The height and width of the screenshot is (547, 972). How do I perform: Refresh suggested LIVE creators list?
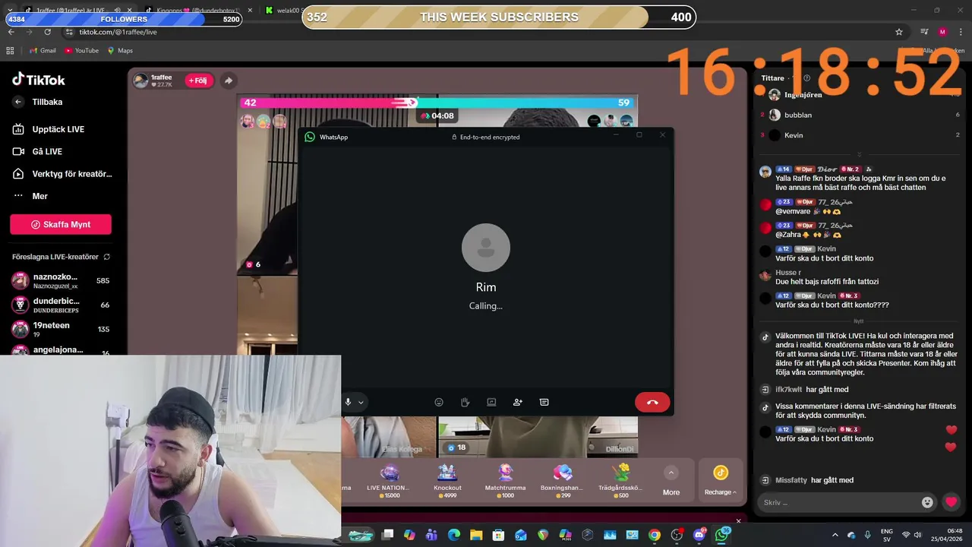coord(106,257)
